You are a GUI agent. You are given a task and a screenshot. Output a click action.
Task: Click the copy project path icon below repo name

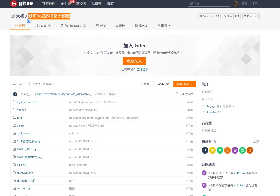coord(29,21)
